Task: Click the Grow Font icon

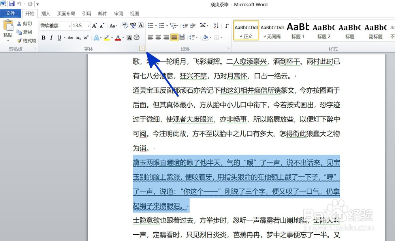Action: [94, 25]
